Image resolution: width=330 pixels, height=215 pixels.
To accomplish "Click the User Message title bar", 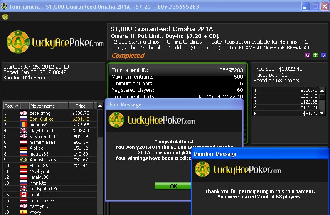I will [x=174, y=104].
